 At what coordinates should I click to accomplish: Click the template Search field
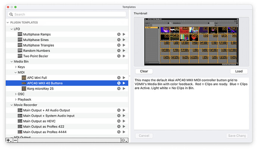67,15
